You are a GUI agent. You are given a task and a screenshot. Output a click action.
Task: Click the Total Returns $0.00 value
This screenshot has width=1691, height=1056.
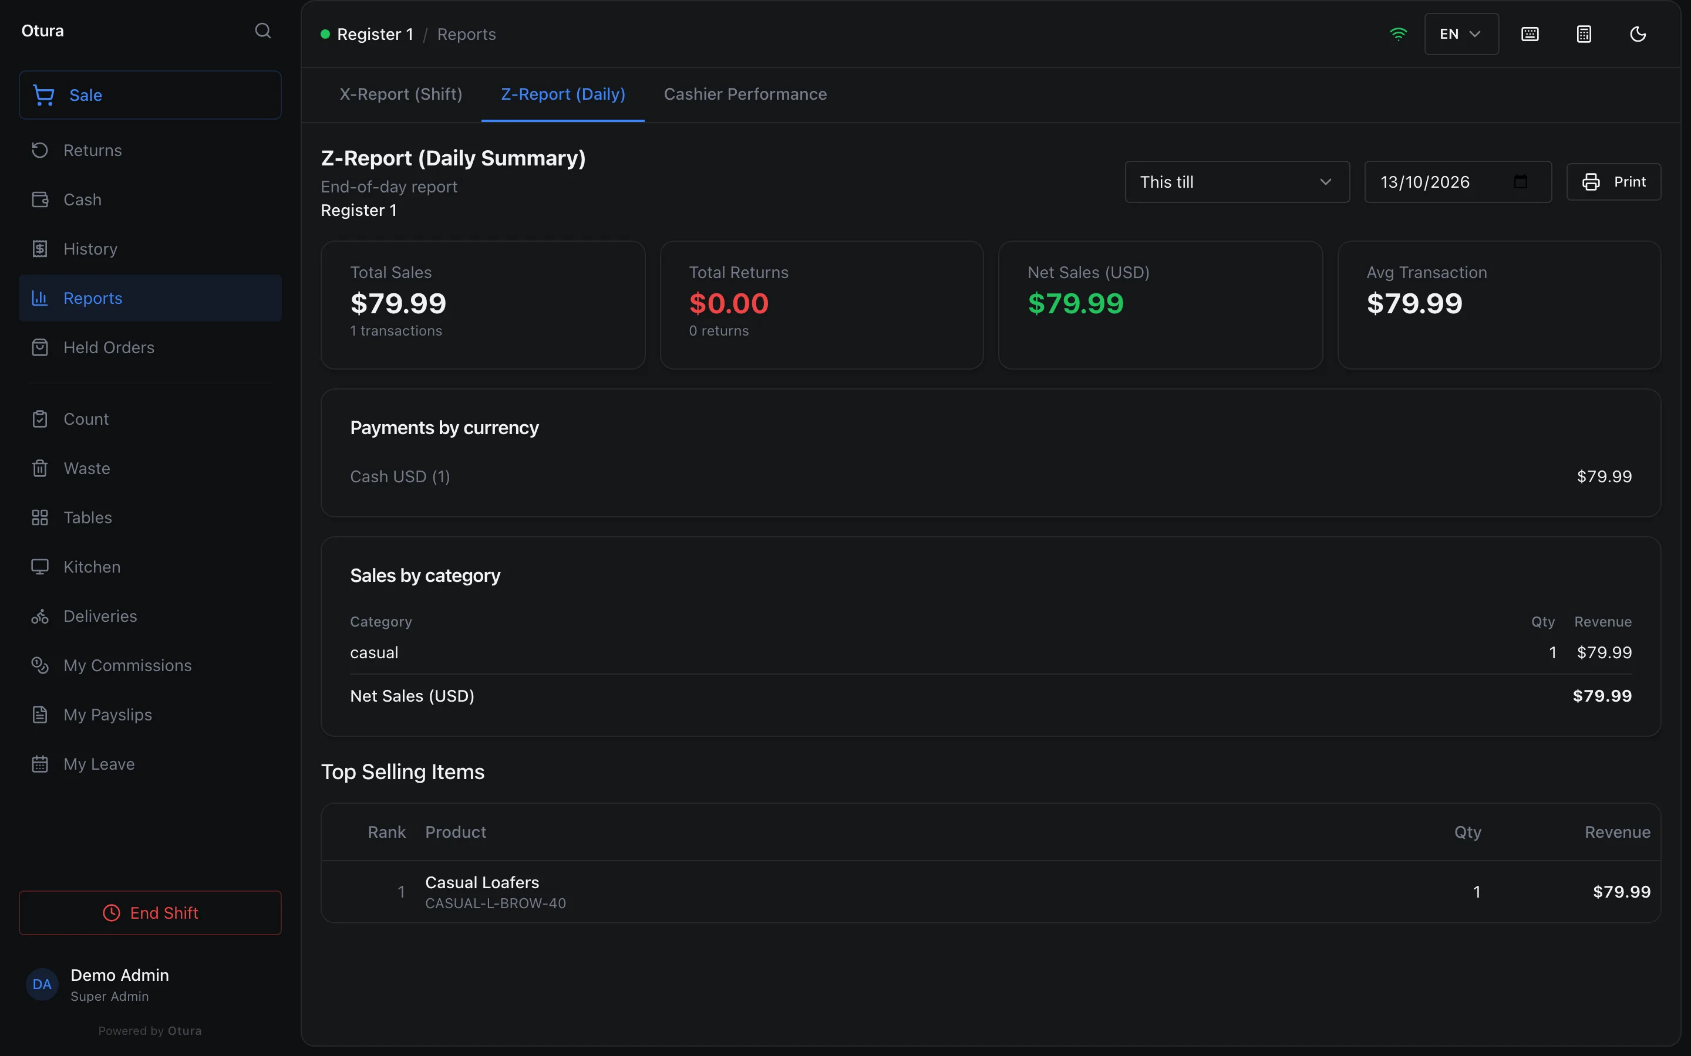point(728,303)
